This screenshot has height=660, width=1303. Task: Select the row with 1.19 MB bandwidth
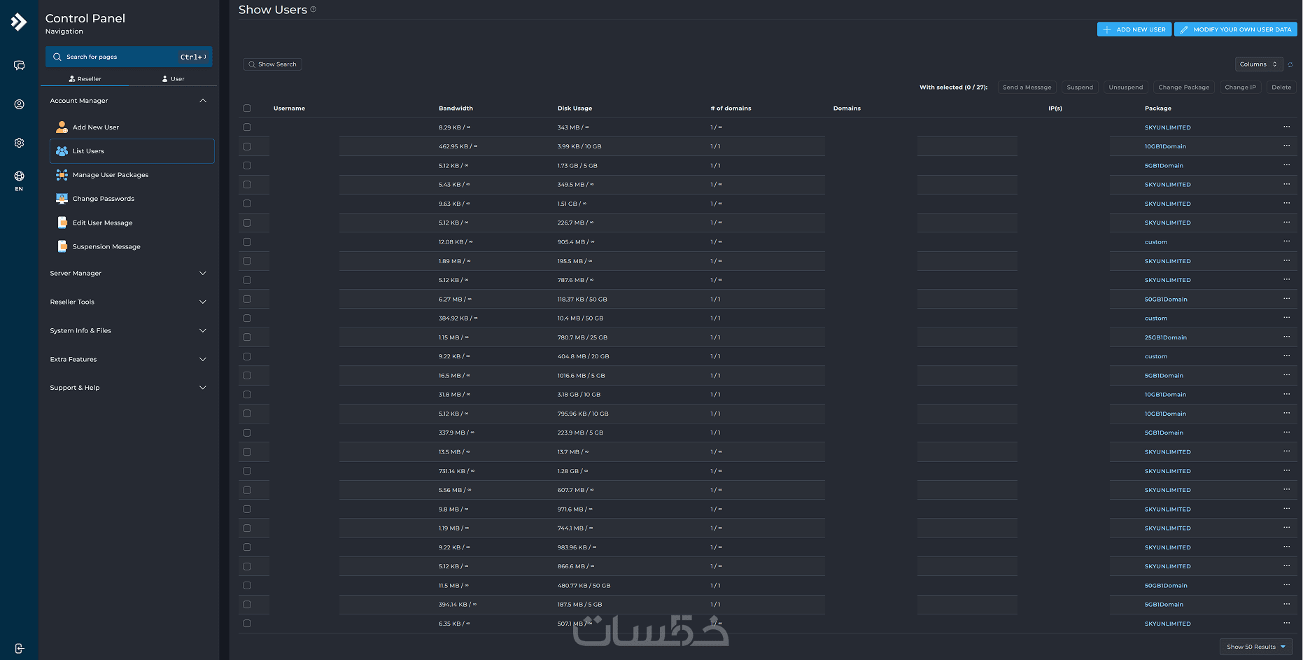(x=247, y=528)
